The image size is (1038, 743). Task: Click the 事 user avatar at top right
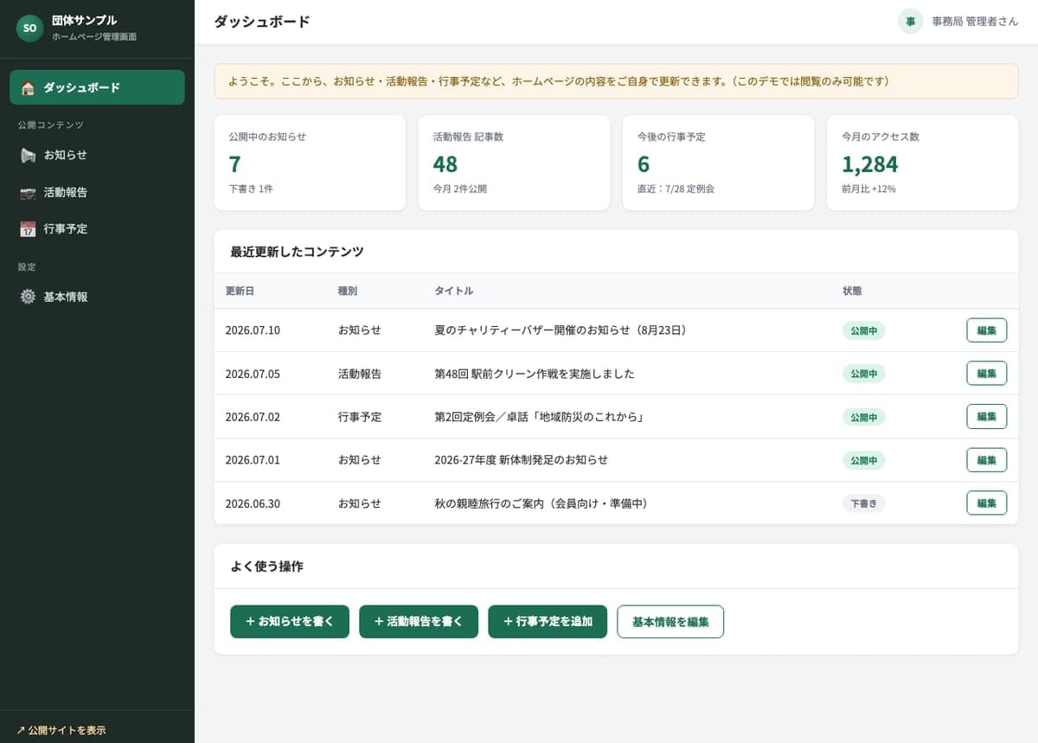[910, 22]
